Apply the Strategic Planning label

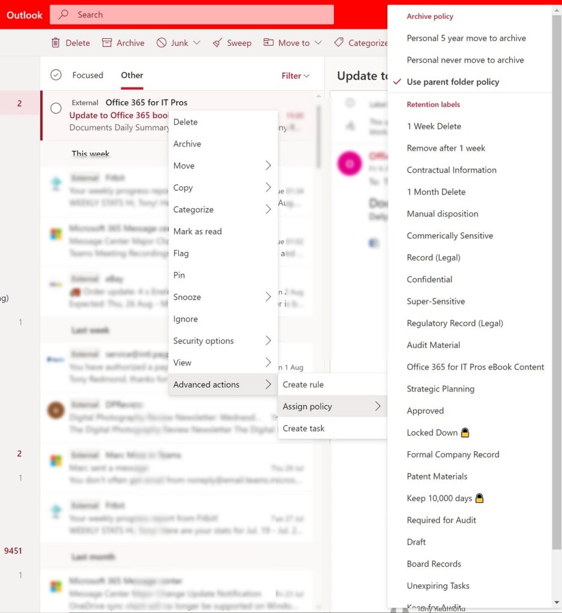469,389
